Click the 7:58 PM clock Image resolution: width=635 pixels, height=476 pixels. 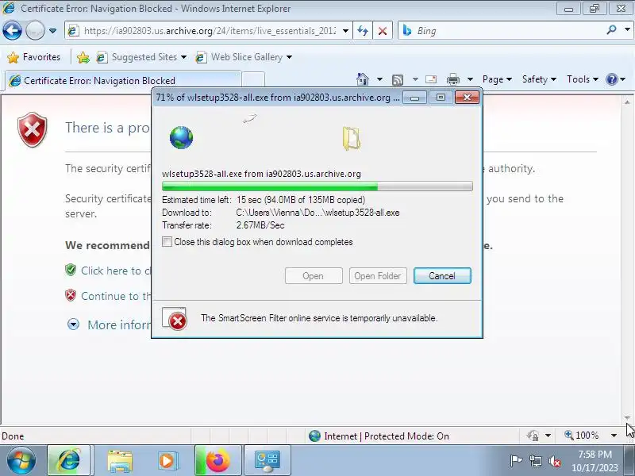pos(595,454)
